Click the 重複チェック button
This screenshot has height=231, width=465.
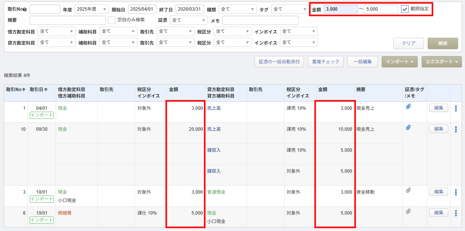point(326,62)
